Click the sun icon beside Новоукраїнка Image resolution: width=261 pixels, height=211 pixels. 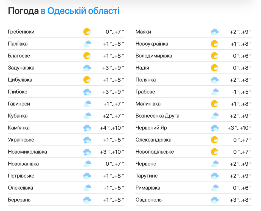(x=215, y=44)
